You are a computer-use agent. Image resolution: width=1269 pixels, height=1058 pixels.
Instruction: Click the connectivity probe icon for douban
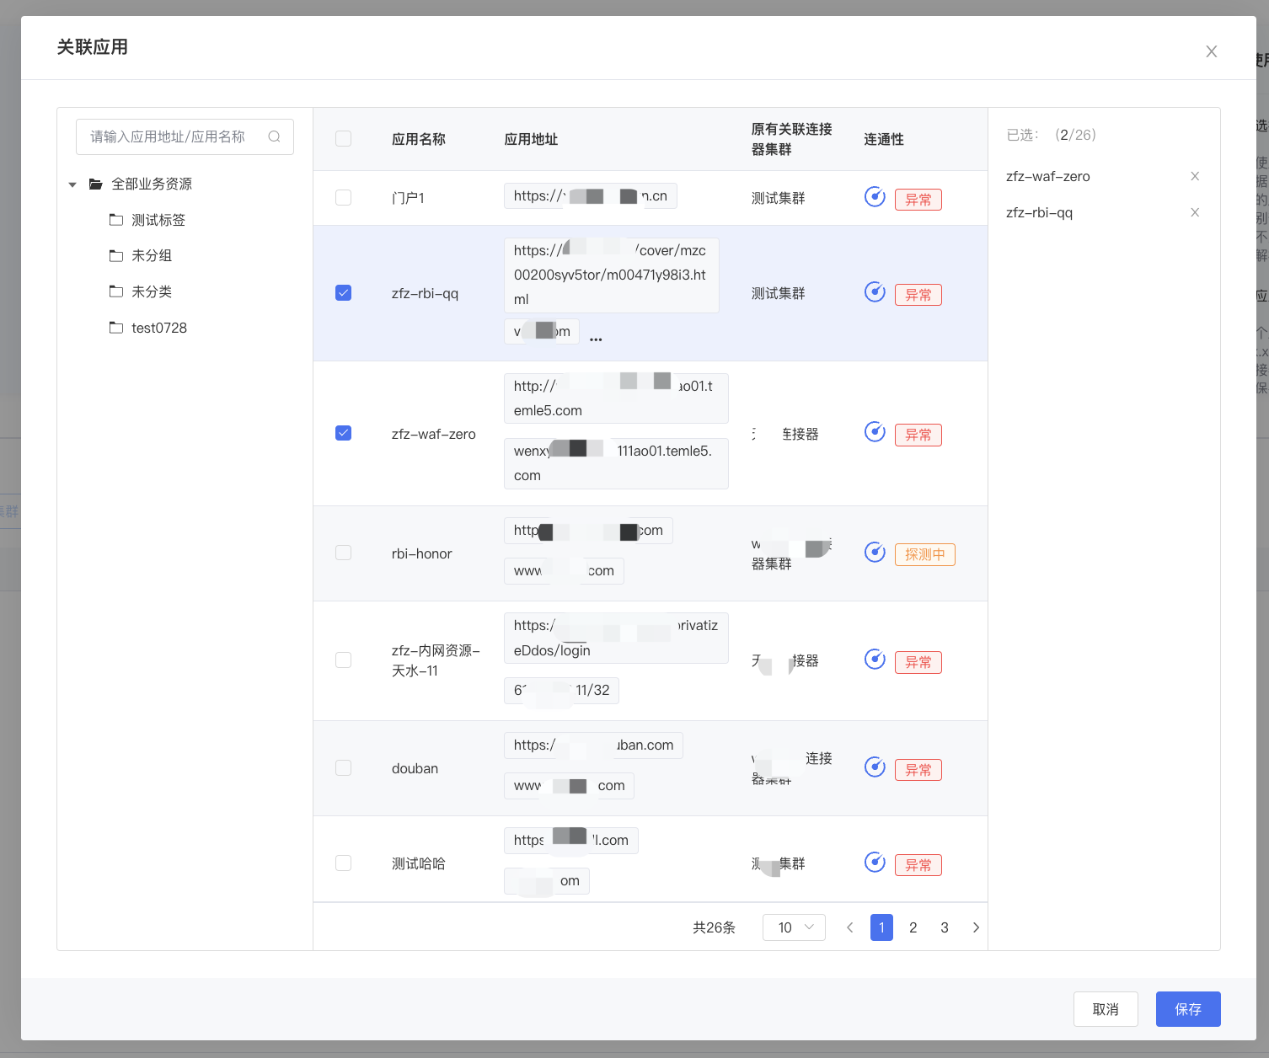(x=875, y=767)
